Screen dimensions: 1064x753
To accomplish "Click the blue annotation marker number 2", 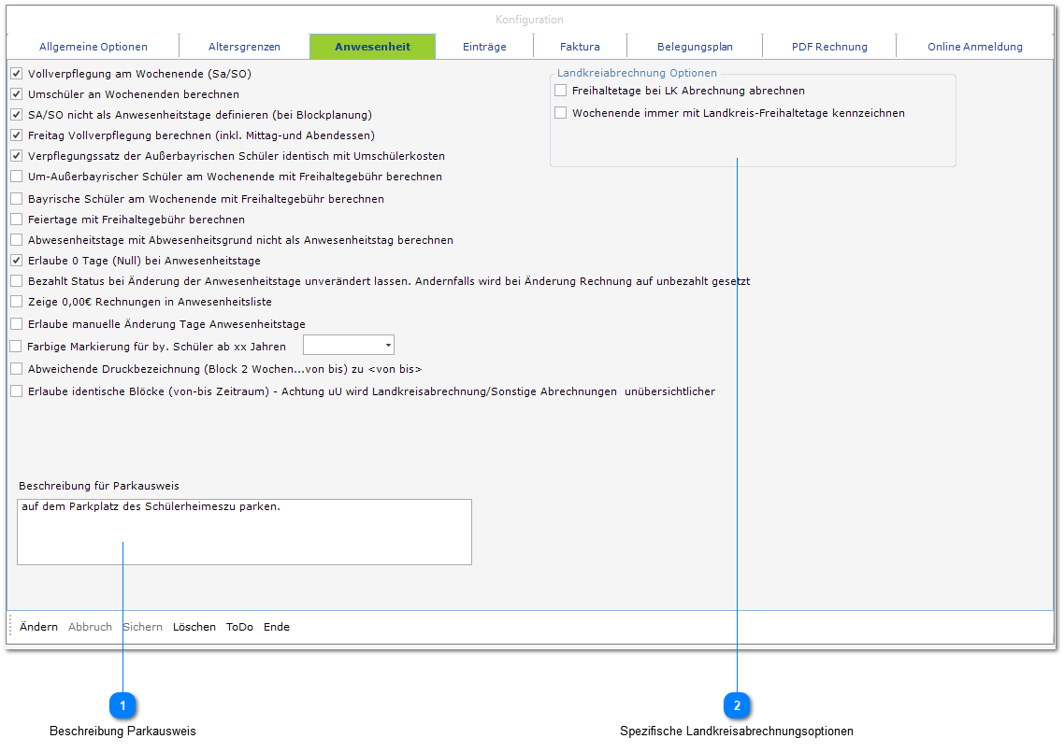I will coord(737,705).
